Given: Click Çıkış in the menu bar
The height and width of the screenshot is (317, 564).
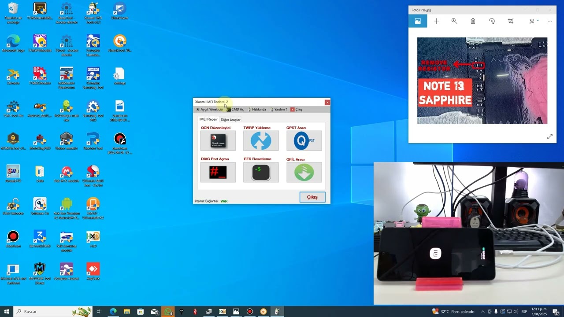Looking at the screenshot, I should [x=296, y=109].
